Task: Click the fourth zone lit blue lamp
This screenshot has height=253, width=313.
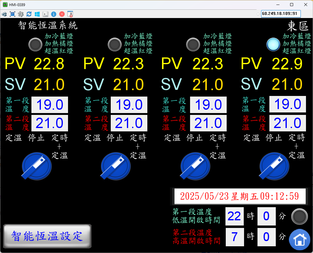Action: pyautogui.click(x=273, y=44)
